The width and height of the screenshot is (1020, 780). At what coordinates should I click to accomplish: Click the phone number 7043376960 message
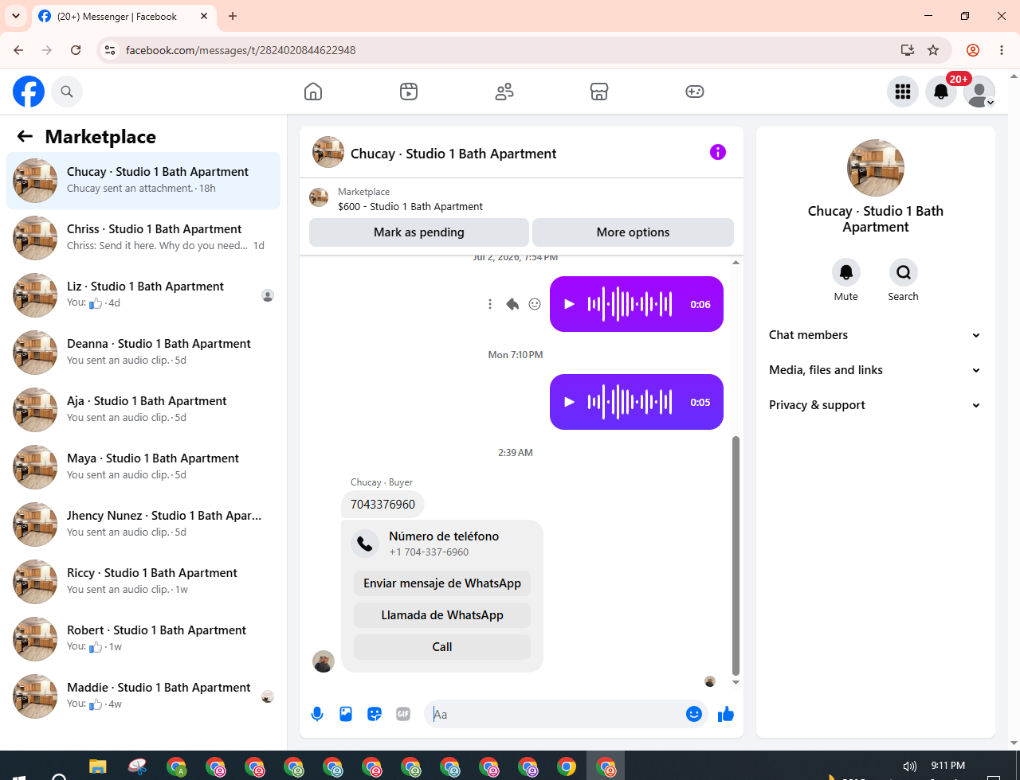[382, 505]
